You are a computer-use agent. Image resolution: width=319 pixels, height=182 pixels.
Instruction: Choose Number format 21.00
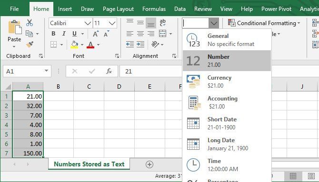click(x=227, y=61)
